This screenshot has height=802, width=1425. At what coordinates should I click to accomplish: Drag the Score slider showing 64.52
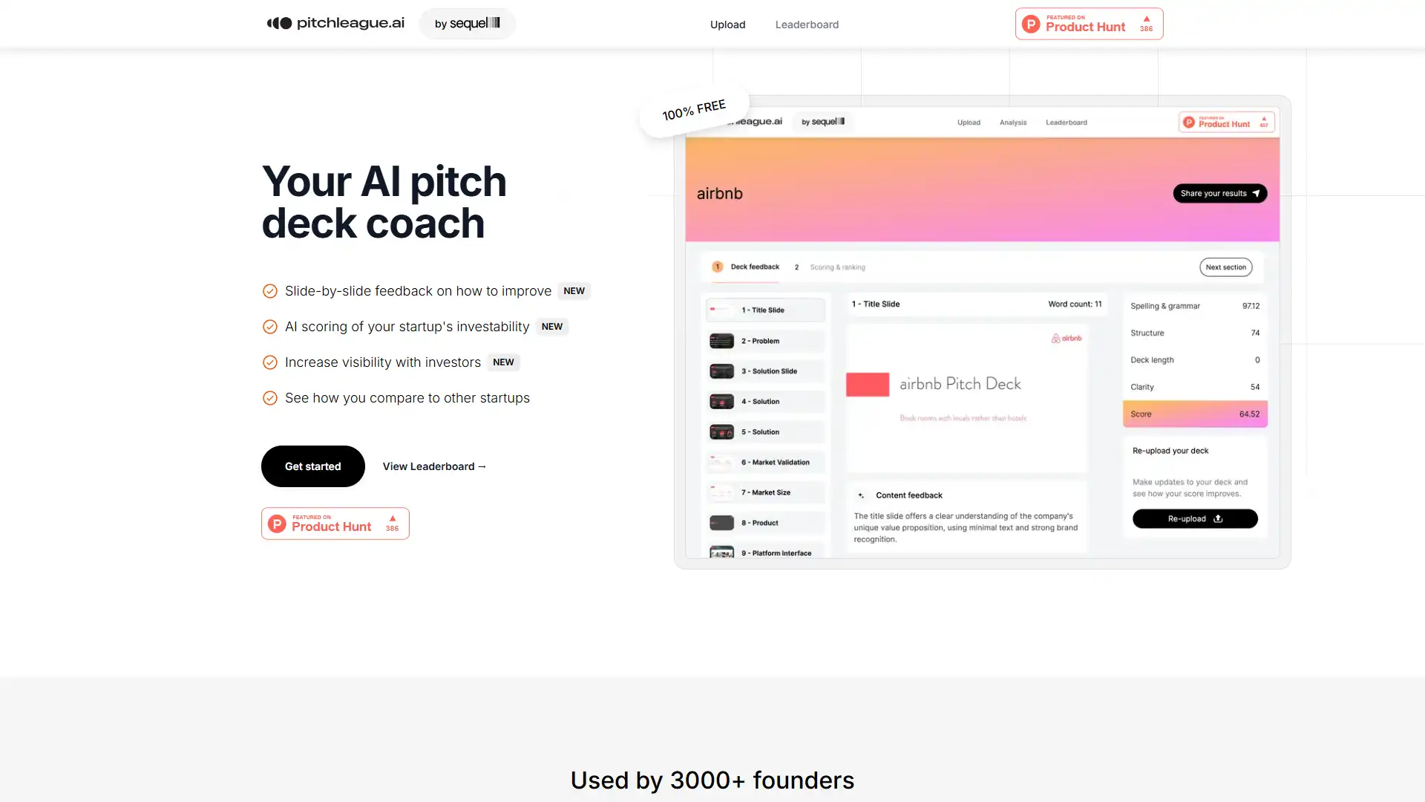tap(1195, 412)
